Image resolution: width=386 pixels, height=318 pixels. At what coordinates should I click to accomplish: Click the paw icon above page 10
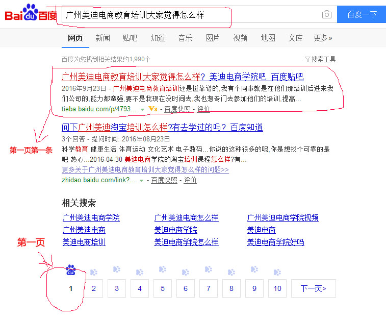(x=277, y=272)
